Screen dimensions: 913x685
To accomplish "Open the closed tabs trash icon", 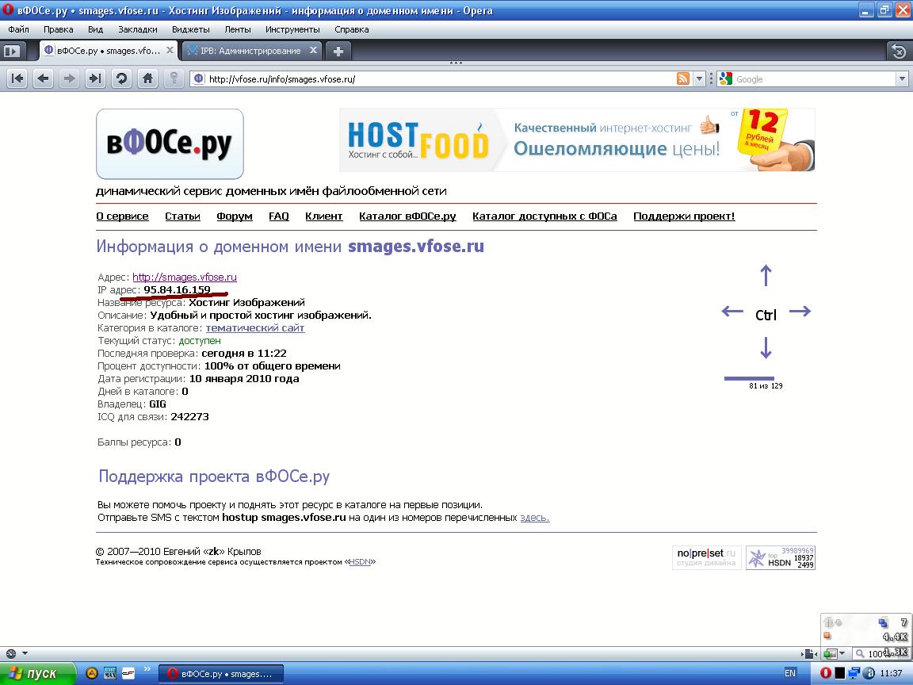I will pyautogui.click(x=898, y=51).
